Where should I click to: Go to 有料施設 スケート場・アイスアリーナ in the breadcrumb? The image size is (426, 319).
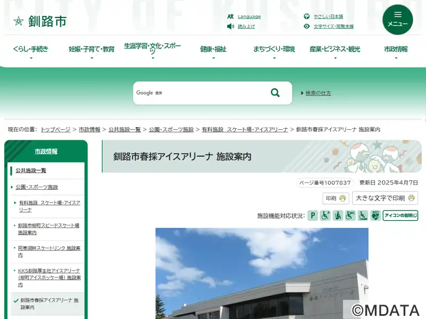click(x=245, y=129)
